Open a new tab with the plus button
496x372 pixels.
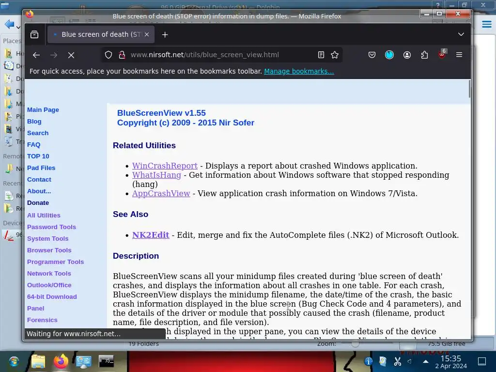pyautogui.click(x=165, y=35)
